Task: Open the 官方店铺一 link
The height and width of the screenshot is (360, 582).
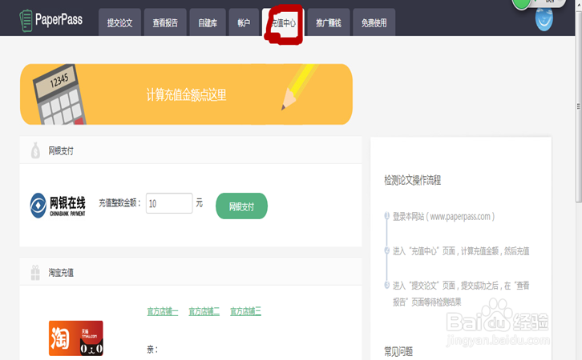Action: point(163,311)
